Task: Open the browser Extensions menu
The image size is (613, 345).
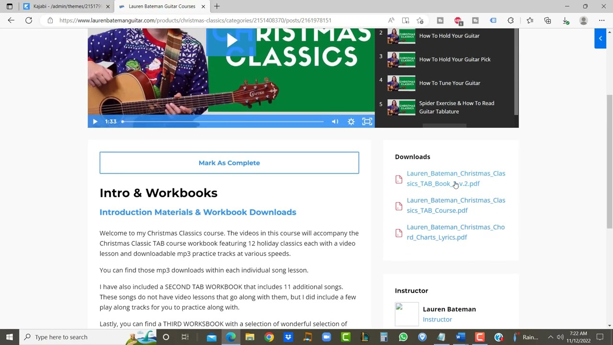Action: click(511, 20)
